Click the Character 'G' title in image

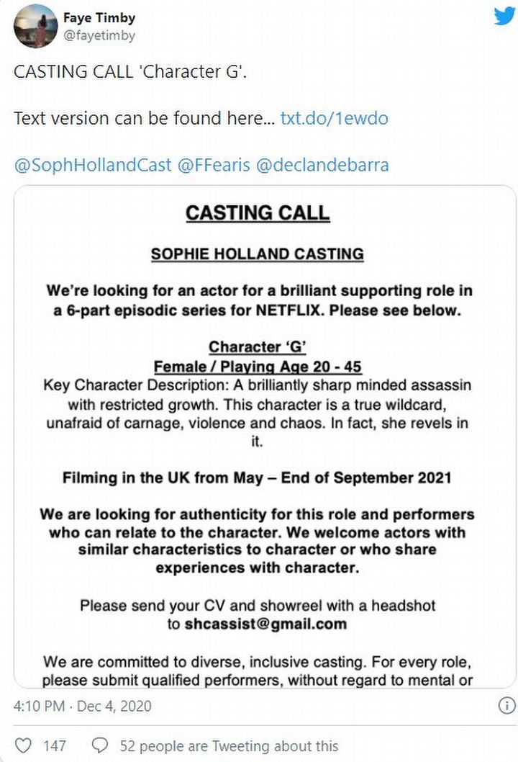click(x=258, y=348)
